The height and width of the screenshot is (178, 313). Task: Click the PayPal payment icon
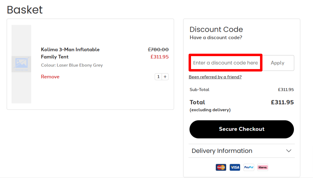click(x=249, y=167)
